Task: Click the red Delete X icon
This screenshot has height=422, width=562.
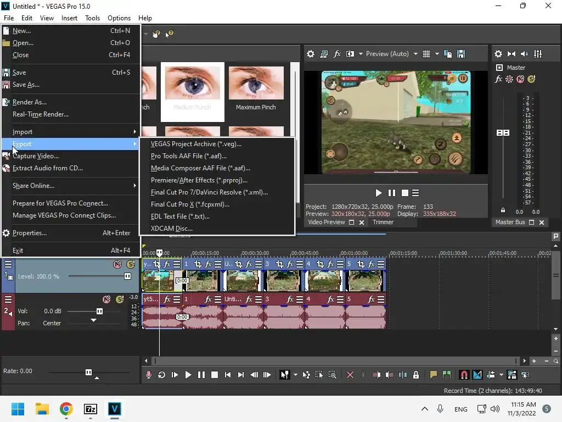Action: coord(350,375)
